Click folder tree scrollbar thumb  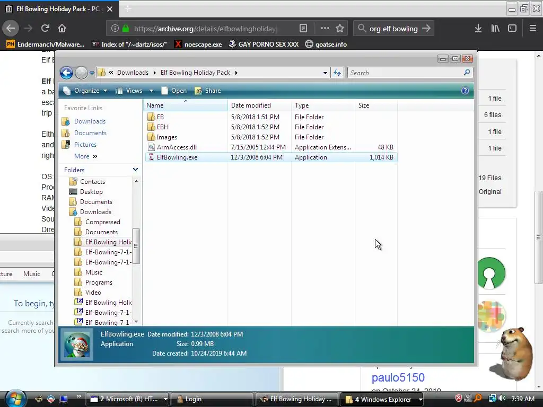coord(136,246)
